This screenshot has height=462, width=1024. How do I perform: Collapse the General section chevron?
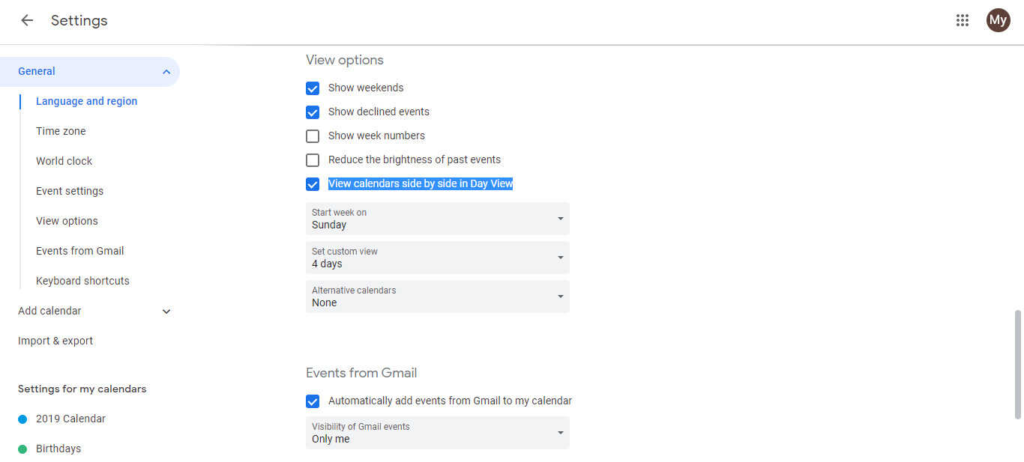click(166, 72)
